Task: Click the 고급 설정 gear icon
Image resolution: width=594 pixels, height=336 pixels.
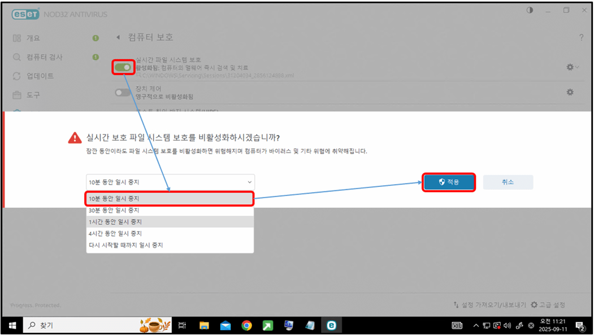Action: click(534, 305)
